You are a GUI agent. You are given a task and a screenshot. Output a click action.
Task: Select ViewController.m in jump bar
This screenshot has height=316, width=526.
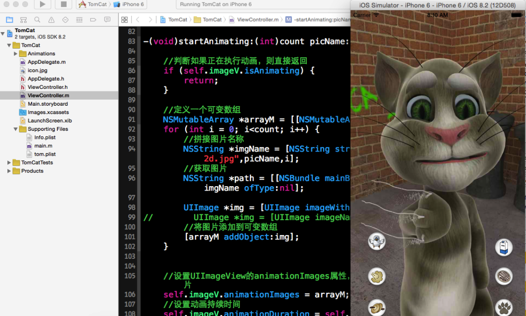254,20
